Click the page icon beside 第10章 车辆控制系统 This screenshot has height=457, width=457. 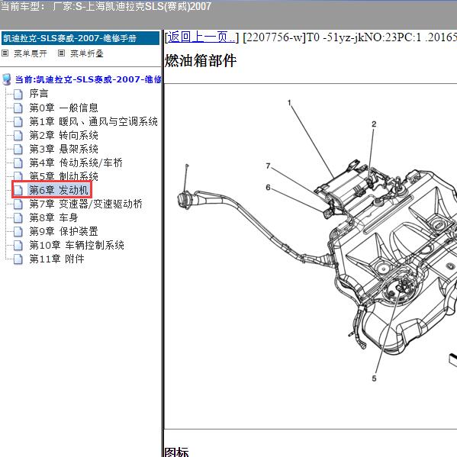pos(18,245)
